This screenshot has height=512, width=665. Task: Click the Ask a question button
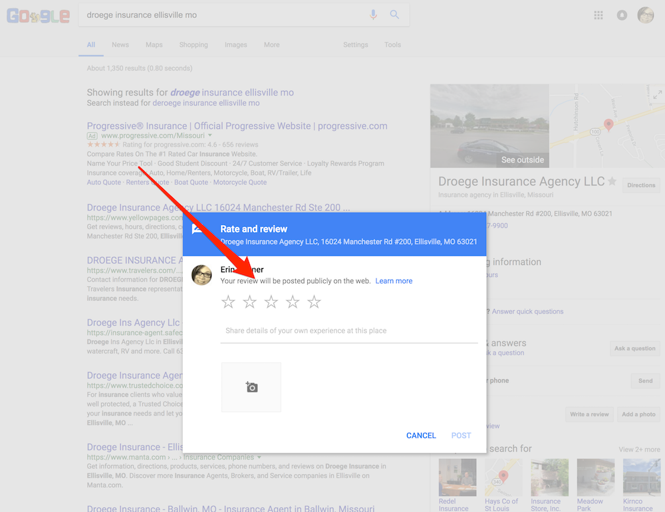[635, 348]
